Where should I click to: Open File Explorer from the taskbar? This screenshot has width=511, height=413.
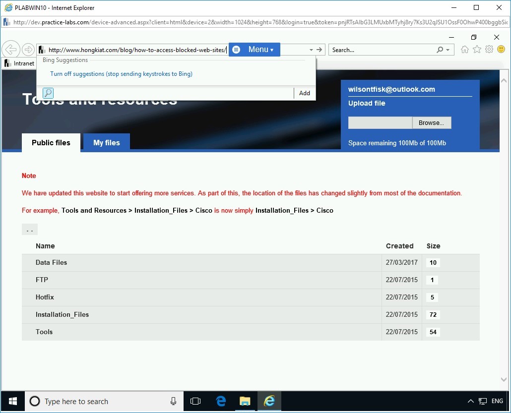pos(245,401)
